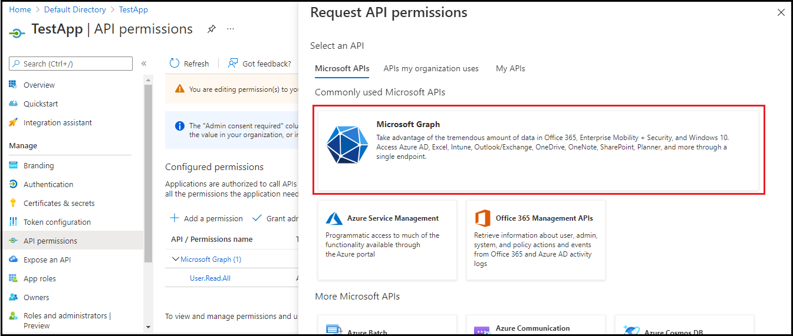Click Add a permission button
Screen dimensions: 793x336
(206, 218)
